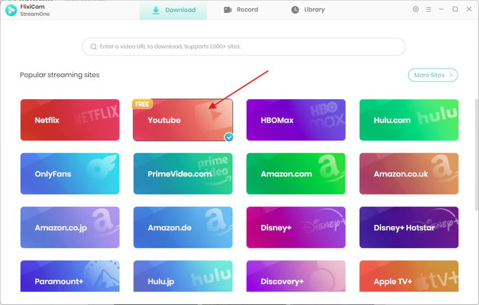Open the Apple TV+ site card
Screen dimensions: 479x305
coord(409,276)
